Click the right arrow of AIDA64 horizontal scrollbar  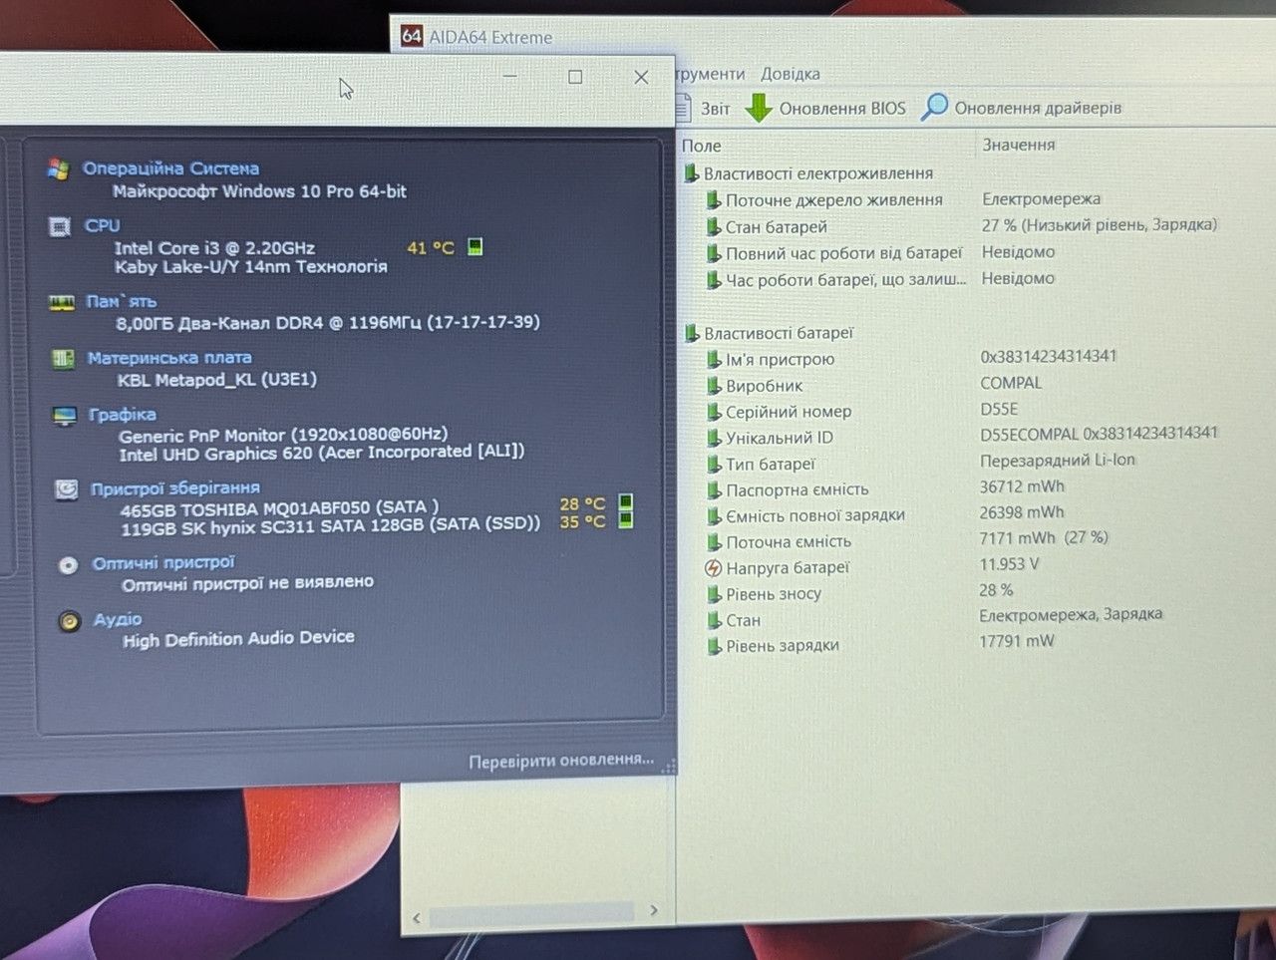tap(654, 910)
